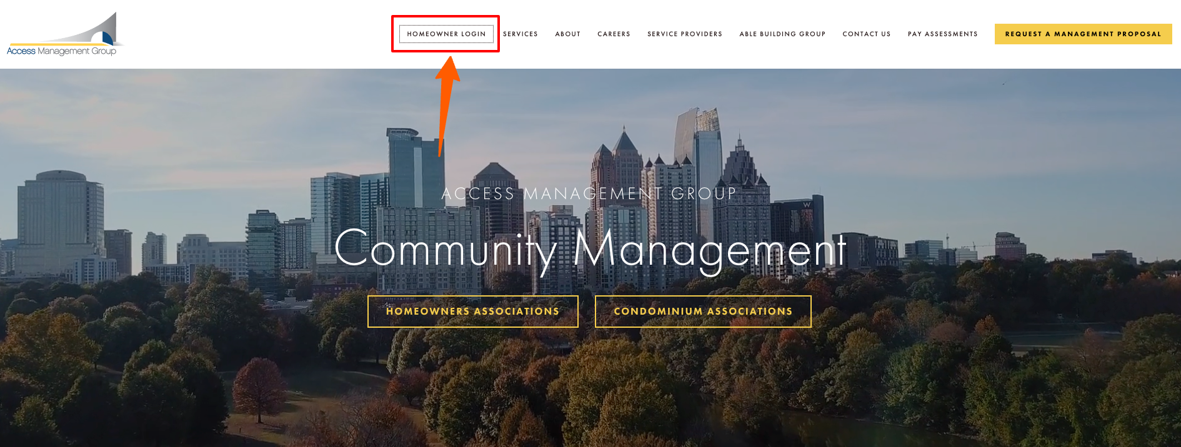Image resolution: width=1181 pixels, height=447 pixels.
Task: Open the Homeowner Login page
Action: (x=446, y=34)
